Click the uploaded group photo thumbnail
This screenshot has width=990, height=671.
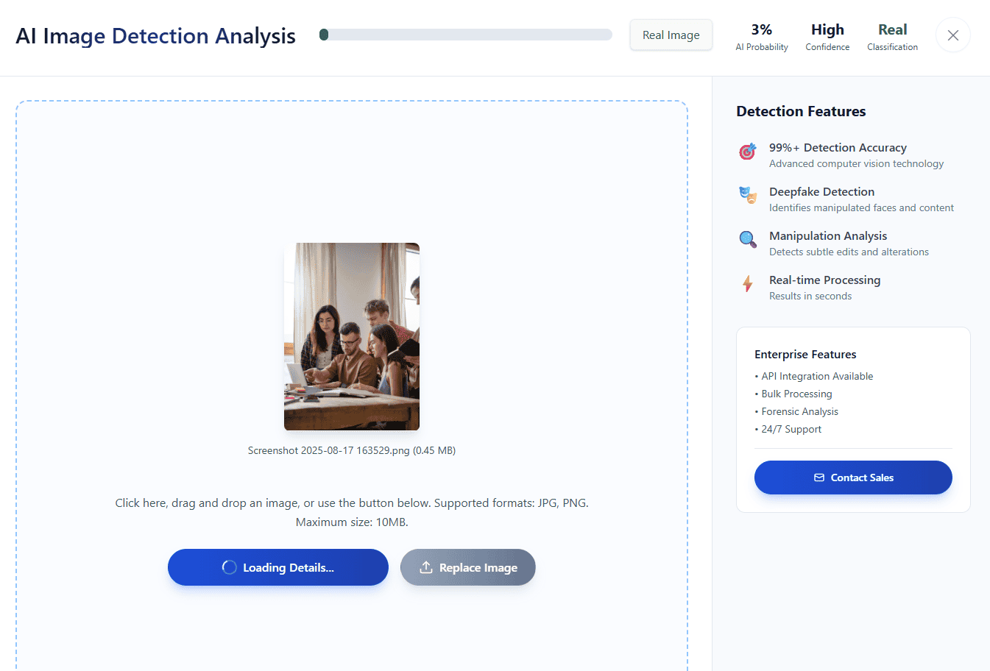pyautogui.click(x=352, y=336)
